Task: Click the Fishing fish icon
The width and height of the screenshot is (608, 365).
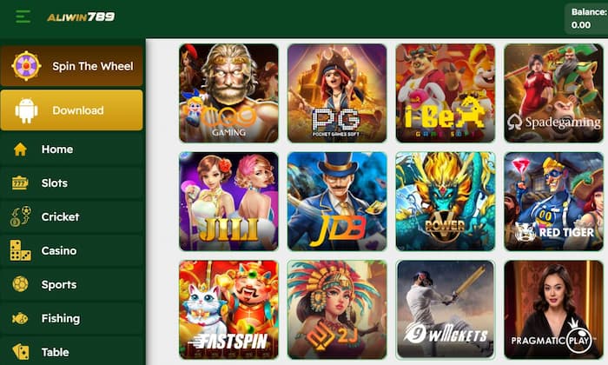Action: point(20,318)
